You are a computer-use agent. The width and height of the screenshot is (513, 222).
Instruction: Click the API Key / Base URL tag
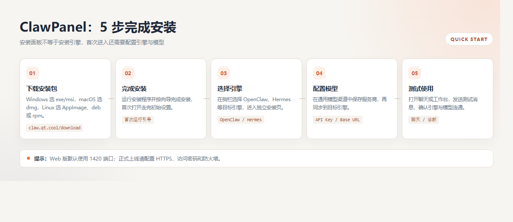tap(338, 120)
